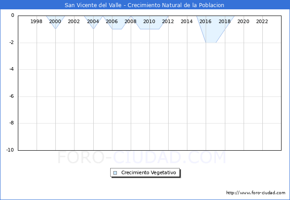The height and width of the screenshot is (200, 290).
Task: Click the 2006 x-axis year label
Action: [112, 21]
